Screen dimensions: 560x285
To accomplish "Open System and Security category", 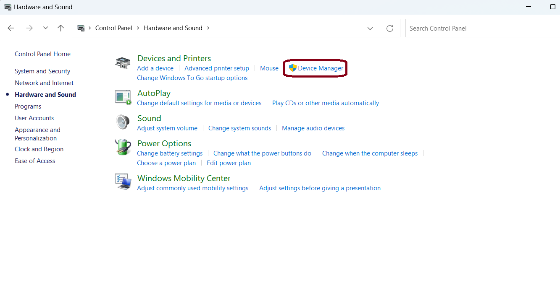I will 42,71.
